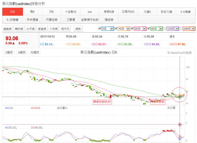197x143 pixels.
Task: Open the 布林通道 indicator tab
Action: coord(32,20)
